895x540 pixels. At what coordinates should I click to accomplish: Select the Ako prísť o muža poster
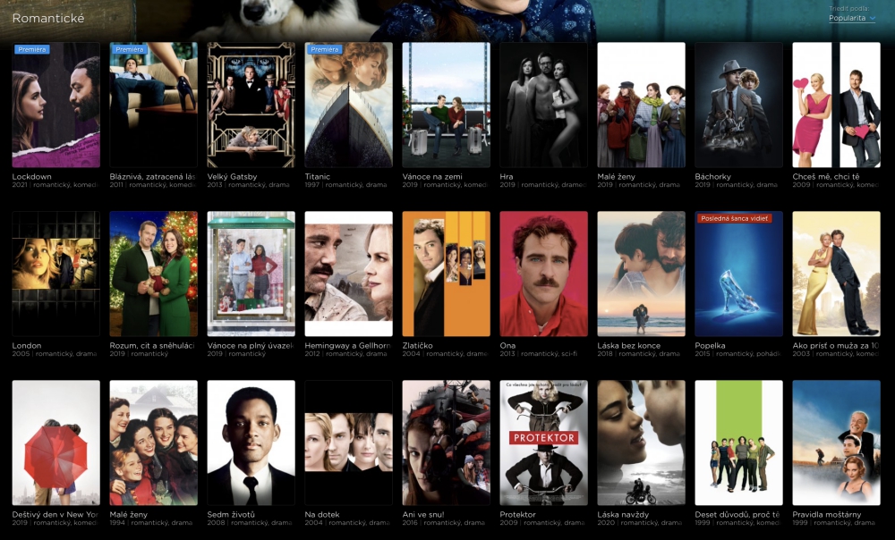tap(837, 274)
